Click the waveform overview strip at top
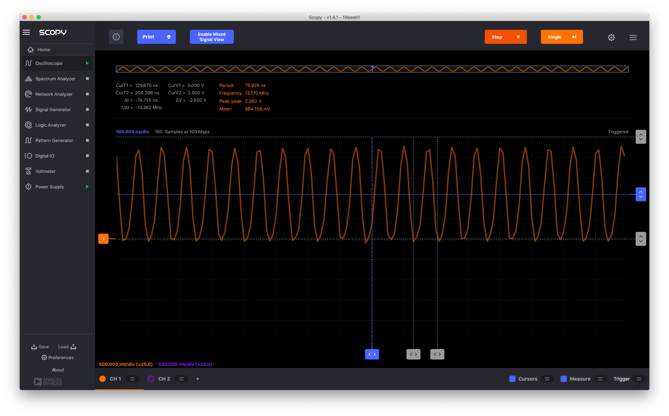The height and width of the screenshot is (416, 669). tap(372, 69)
